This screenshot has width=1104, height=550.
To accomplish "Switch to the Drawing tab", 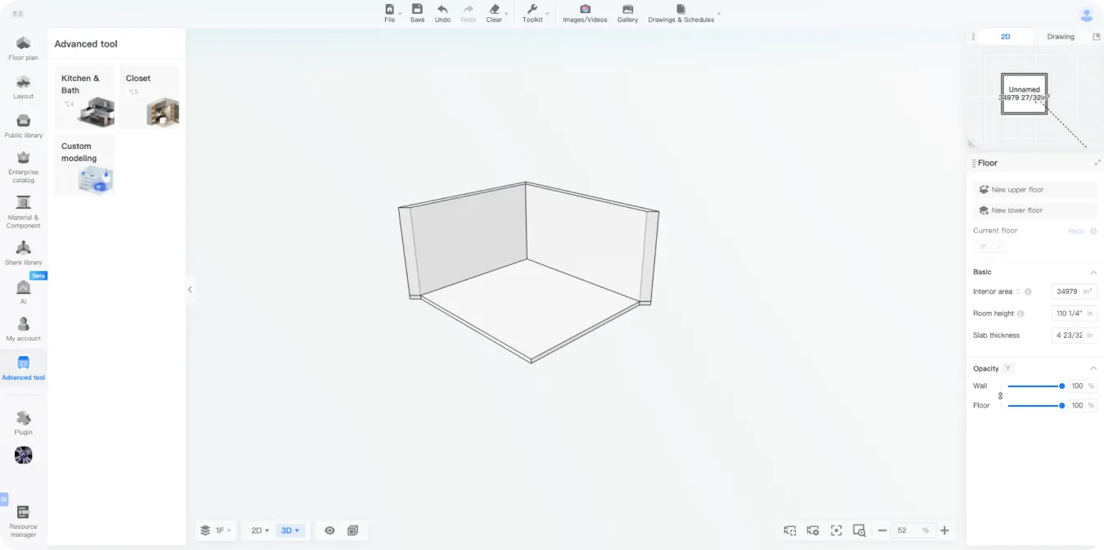I will coord(1060,37).
